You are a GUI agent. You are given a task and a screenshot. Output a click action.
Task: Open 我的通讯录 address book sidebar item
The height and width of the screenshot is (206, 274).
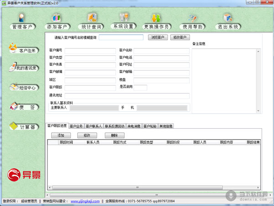(x=23, y=68)
